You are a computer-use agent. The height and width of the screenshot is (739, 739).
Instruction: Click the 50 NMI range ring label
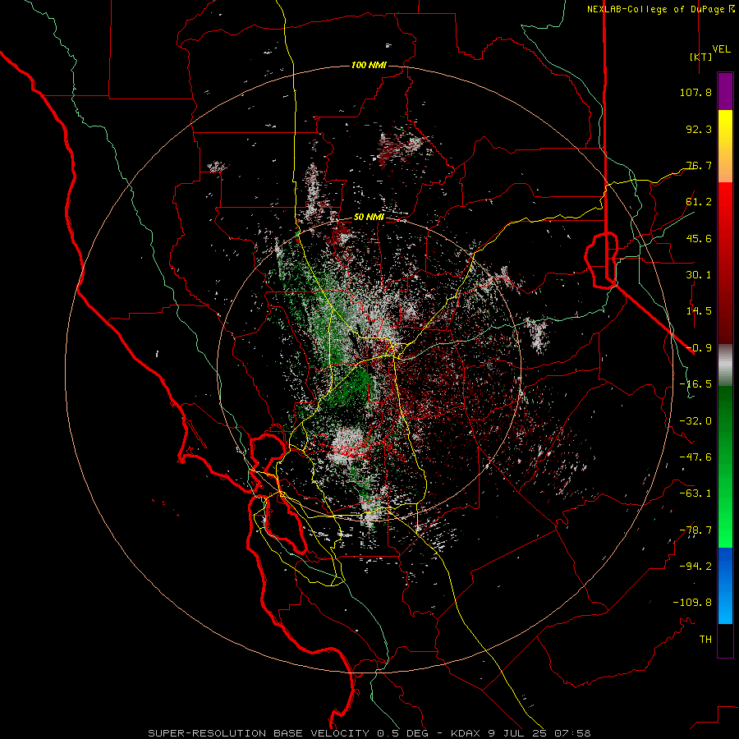369,218
